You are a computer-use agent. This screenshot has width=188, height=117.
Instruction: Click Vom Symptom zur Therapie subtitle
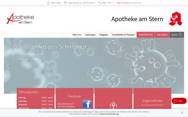152,105
